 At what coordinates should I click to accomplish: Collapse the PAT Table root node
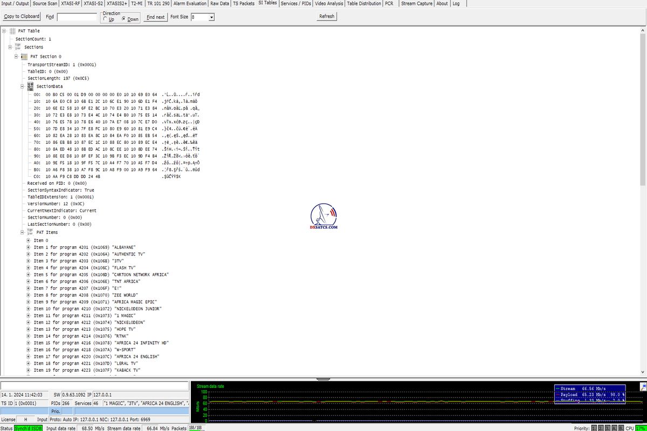4,31
